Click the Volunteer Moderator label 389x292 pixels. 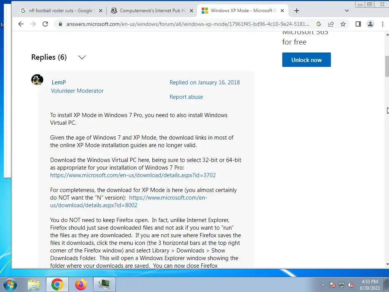77,91
